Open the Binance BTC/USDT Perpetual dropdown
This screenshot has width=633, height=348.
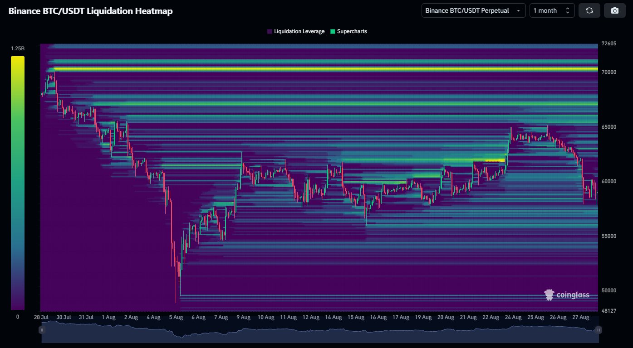pos(473,10)
